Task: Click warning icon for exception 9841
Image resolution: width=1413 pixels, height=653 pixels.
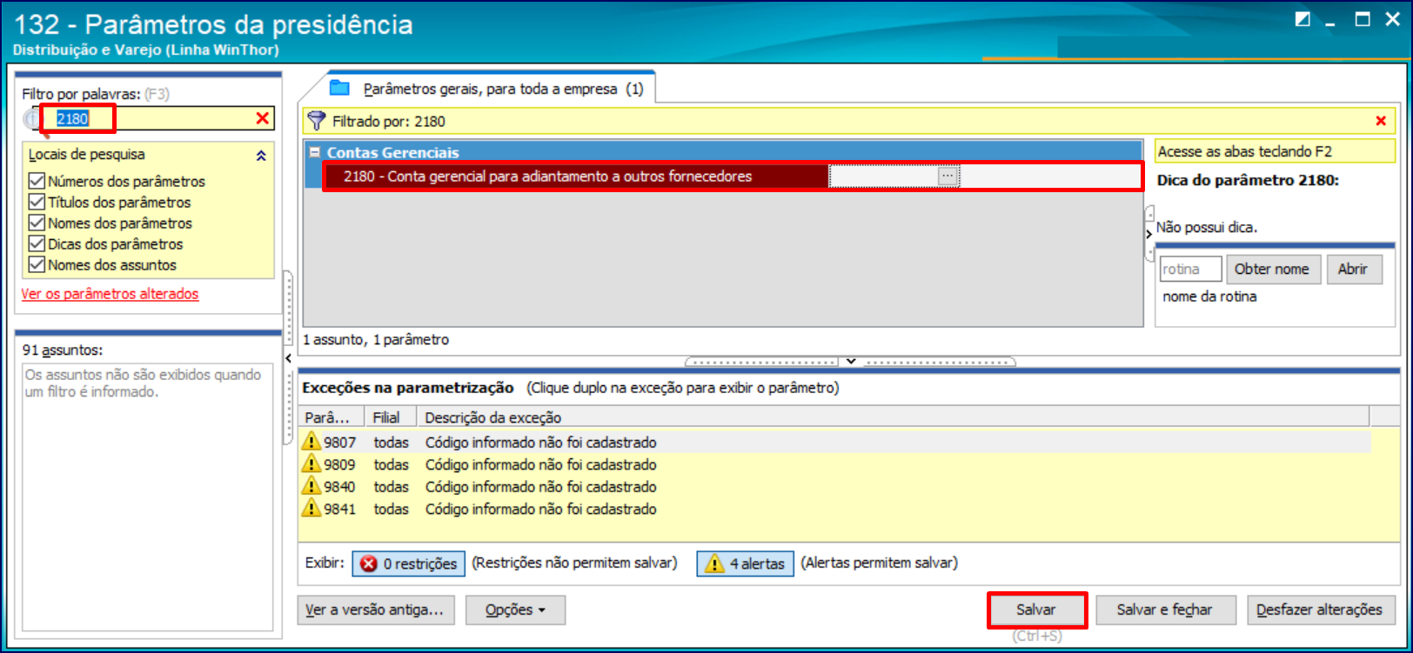Action: (311, 508)
